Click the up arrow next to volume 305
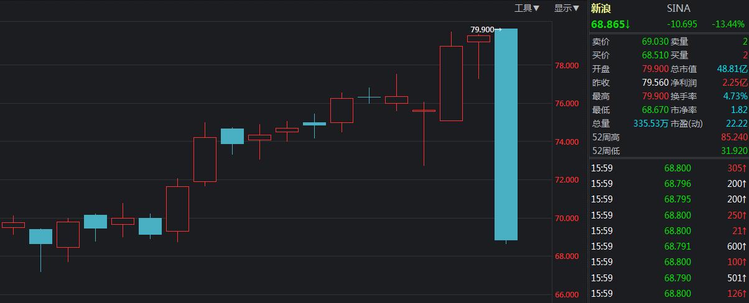This screenshot has width=749, height=303. (x=745, y=168)
